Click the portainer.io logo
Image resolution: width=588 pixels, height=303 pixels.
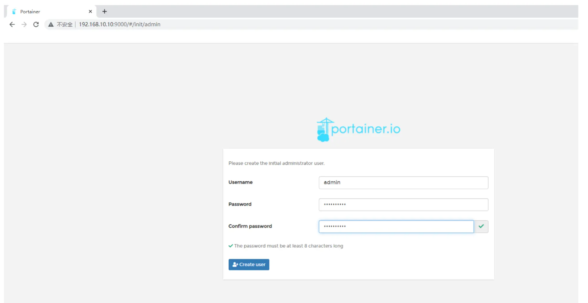click(358, 129)
